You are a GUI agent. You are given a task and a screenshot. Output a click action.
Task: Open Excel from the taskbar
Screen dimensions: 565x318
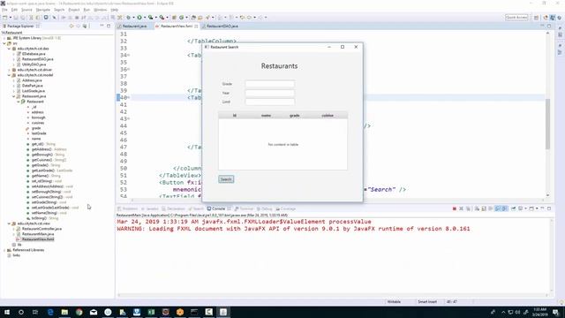tap(151, 312)
